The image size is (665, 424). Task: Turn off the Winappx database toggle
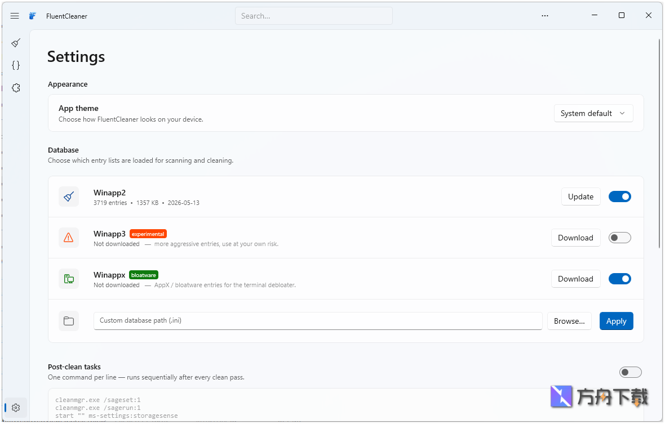[x=619, y=279]
